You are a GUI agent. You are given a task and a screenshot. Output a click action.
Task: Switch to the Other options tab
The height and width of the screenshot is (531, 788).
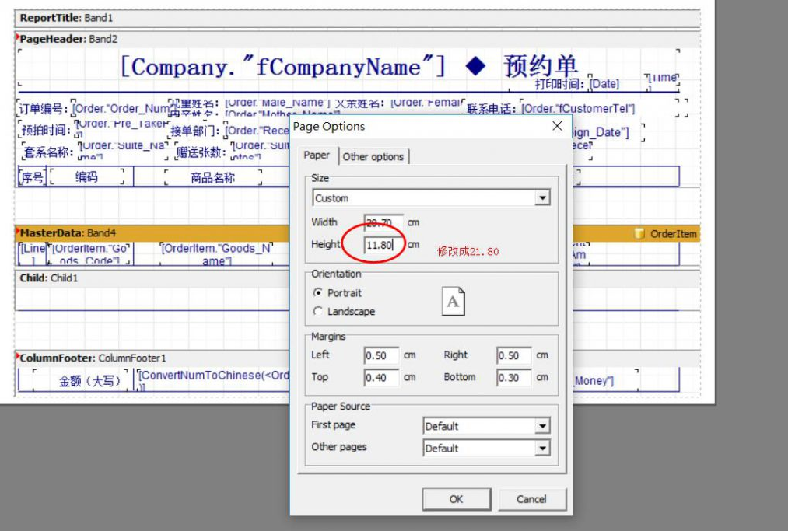coord(373,157)
